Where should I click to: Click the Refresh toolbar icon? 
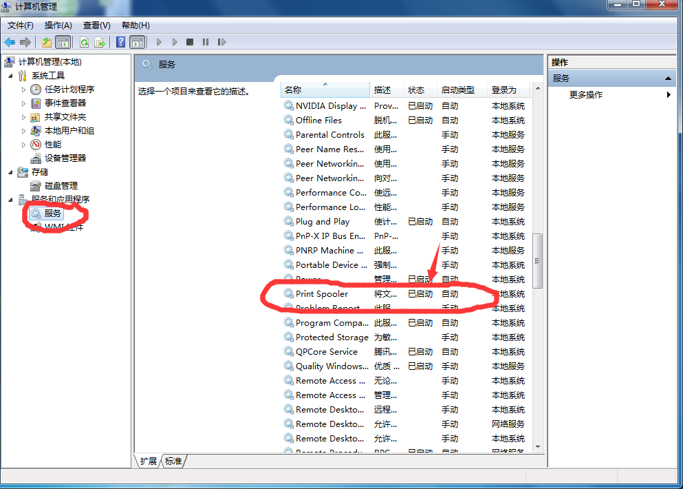84,42
